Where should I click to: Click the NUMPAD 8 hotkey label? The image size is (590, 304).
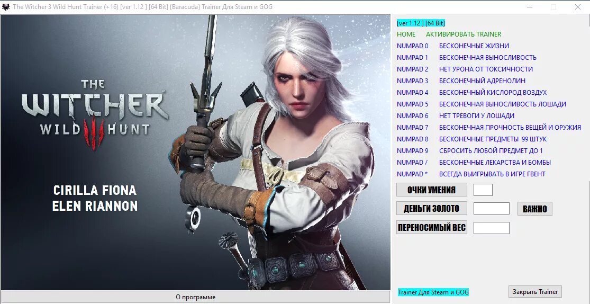[412, 139]
